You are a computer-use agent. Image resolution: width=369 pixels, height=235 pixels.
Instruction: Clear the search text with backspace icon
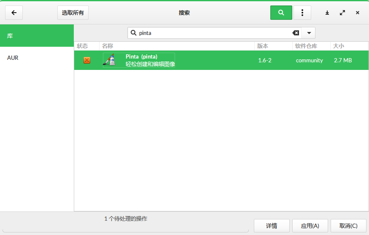[296, 33]
